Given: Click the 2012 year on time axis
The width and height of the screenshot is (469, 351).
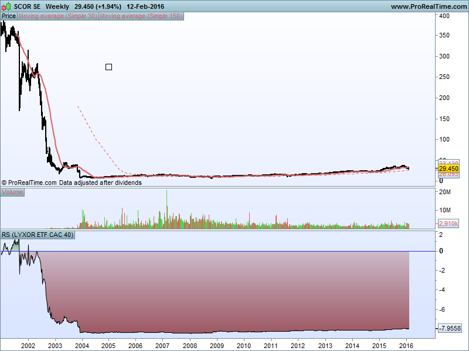Looking at the screenshot, I should [x=298, y=346].
